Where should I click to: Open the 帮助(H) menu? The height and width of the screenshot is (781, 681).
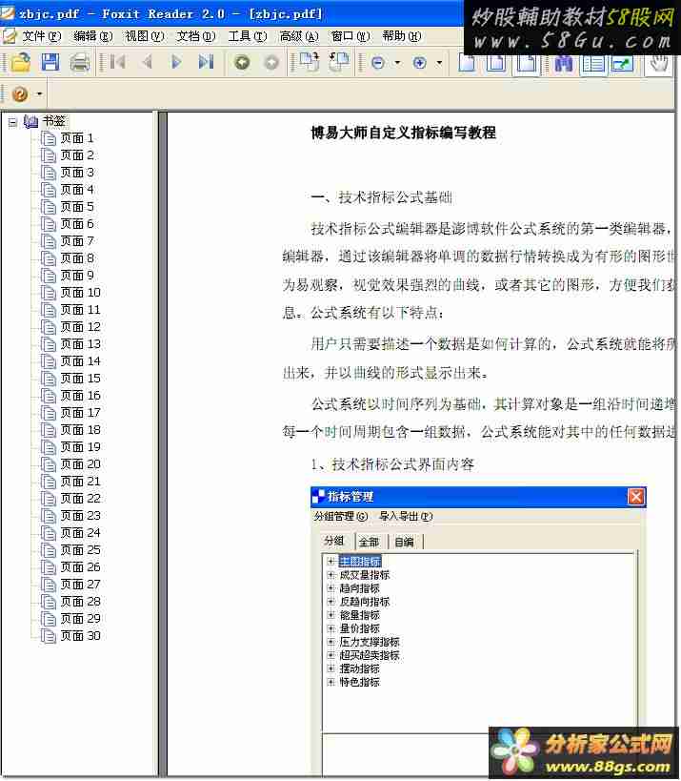402,36
